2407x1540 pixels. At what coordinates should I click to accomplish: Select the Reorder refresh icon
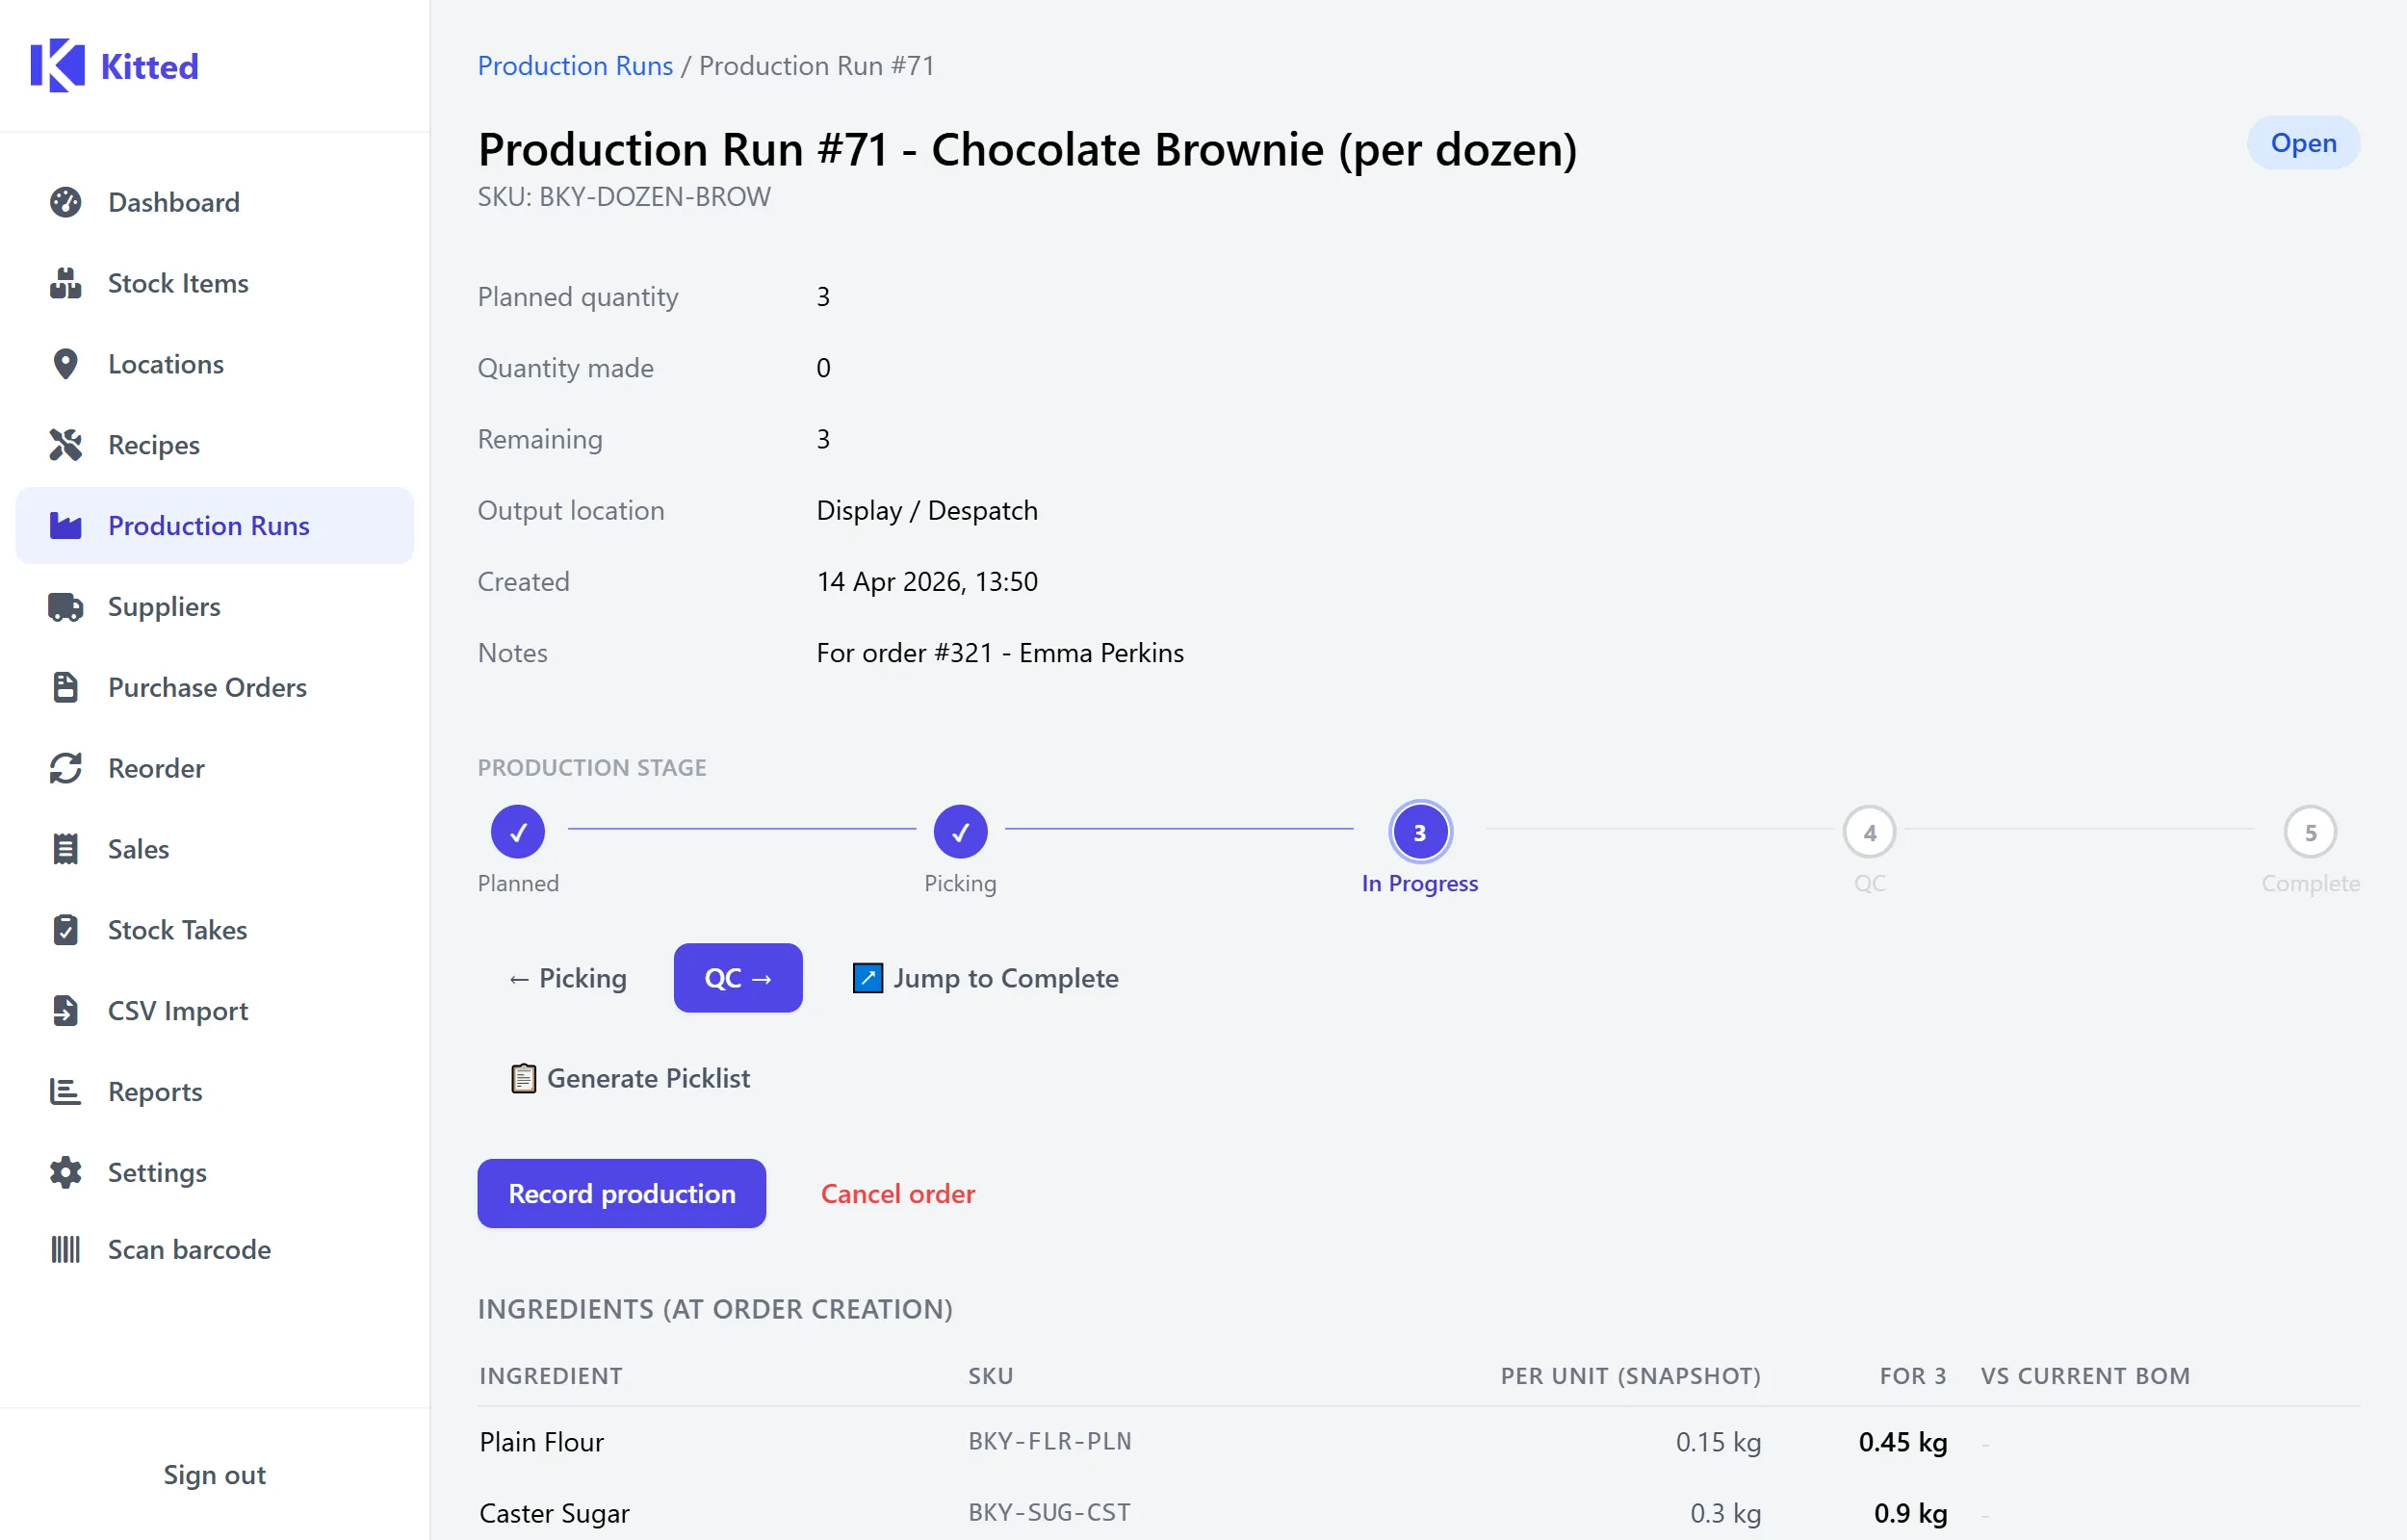click(65, 768)
